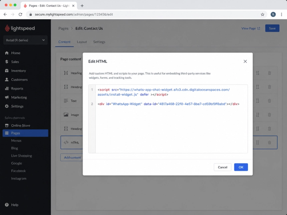
Task: Click inside the HTML code editor
Action: tap(168, 119)
